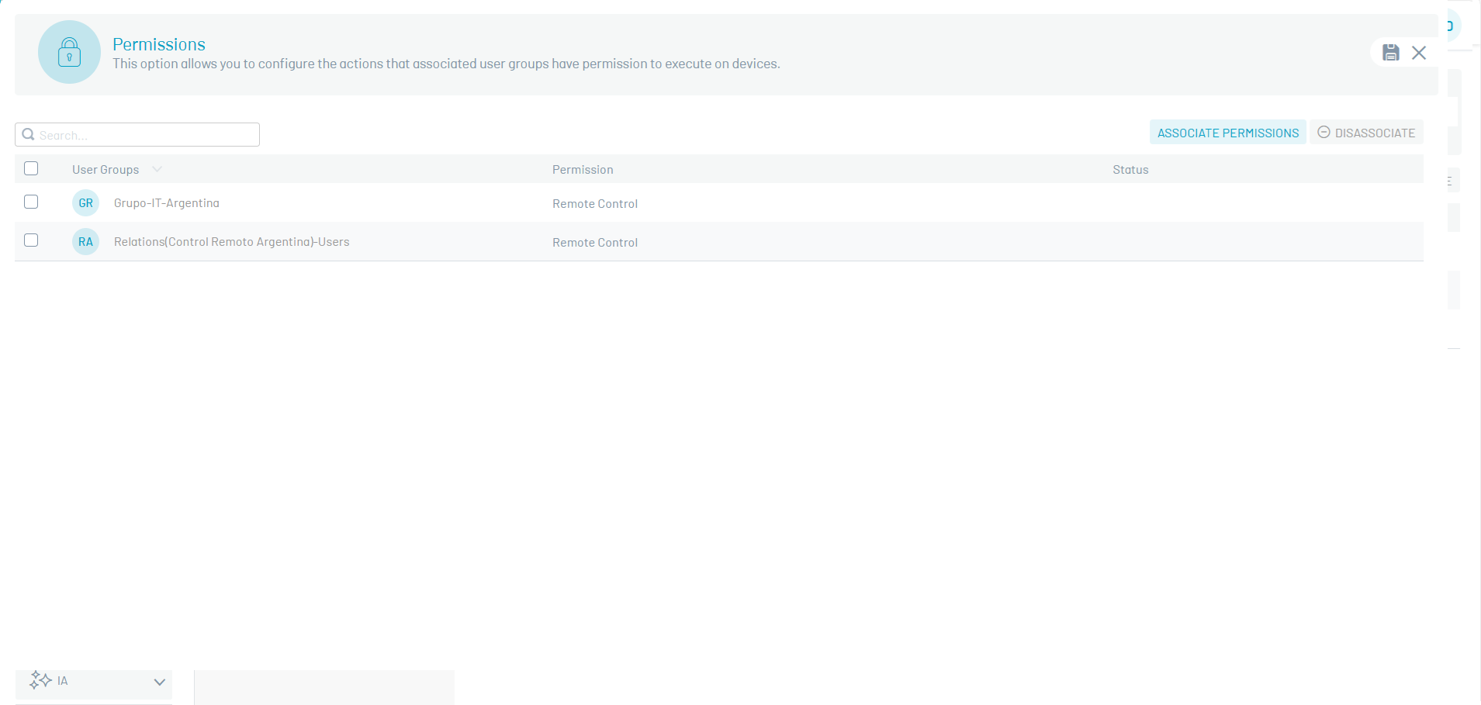Select the Relations(Control Remoto Argentina)-Users group name
This screenshot has width=1481, height=705.
(231, 242)
